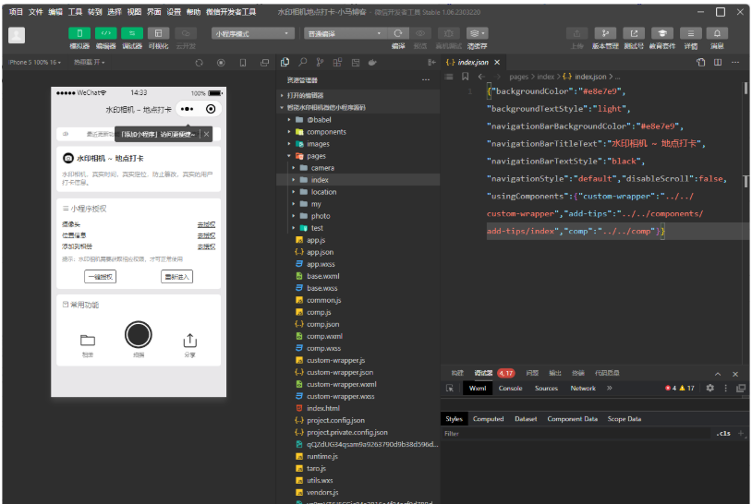Open the mini program mode (小程序模式) dropdown

(252, 33)
